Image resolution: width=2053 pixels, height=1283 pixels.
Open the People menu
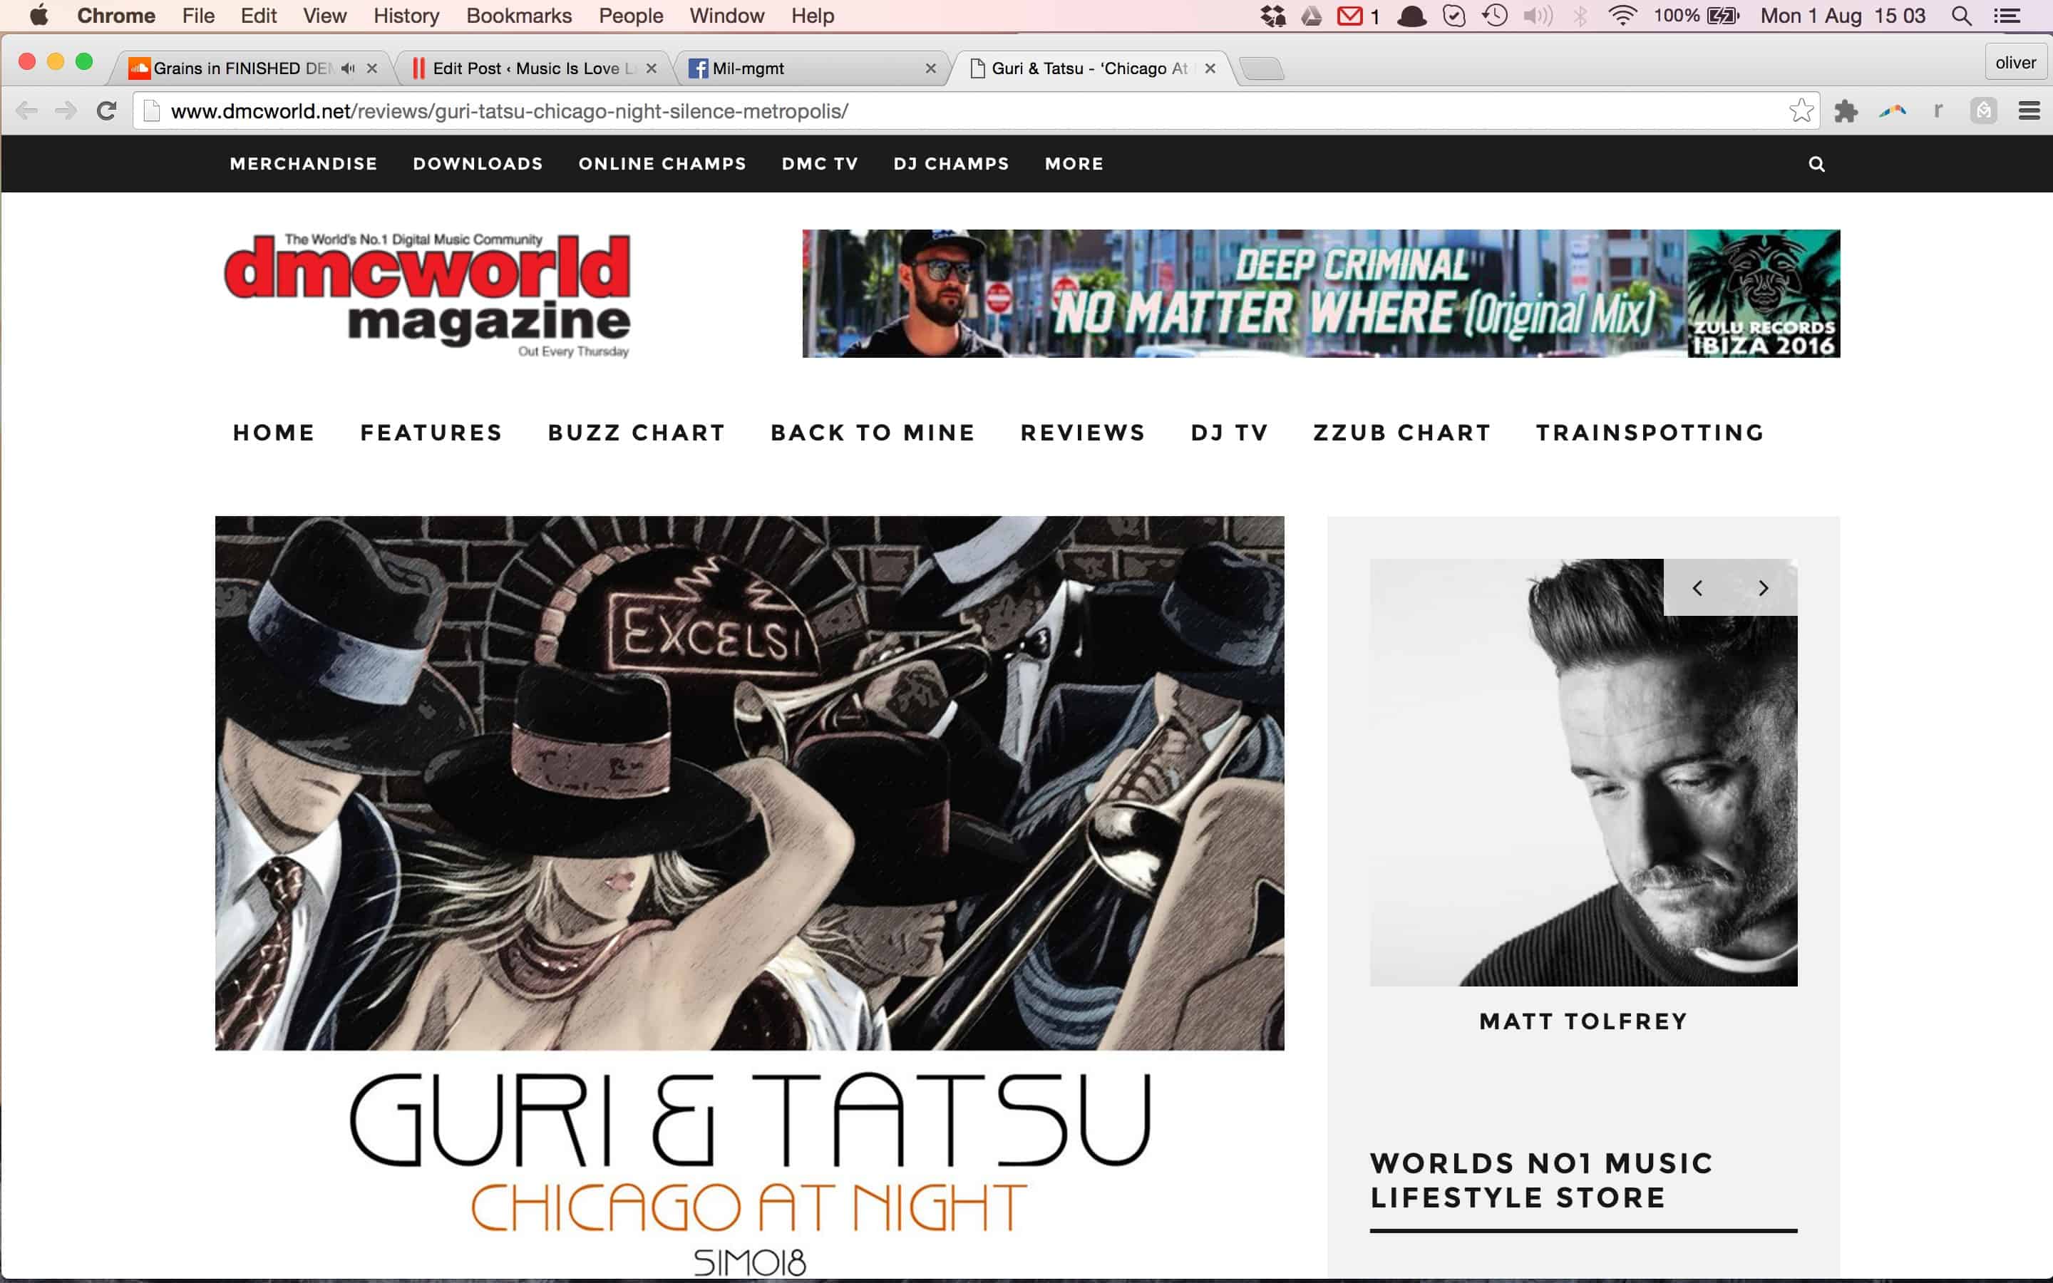(631, 15)
